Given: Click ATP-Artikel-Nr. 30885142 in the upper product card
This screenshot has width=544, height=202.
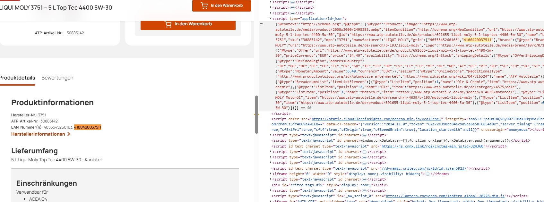Looking at the screenshot, I should [59, 33].
